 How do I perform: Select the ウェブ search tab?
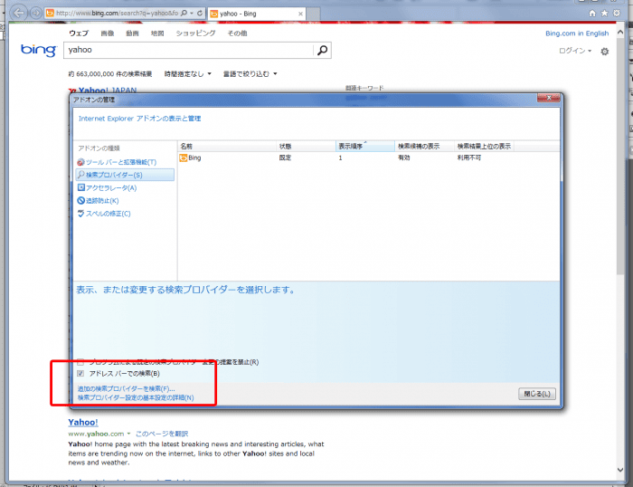point(79,33)
